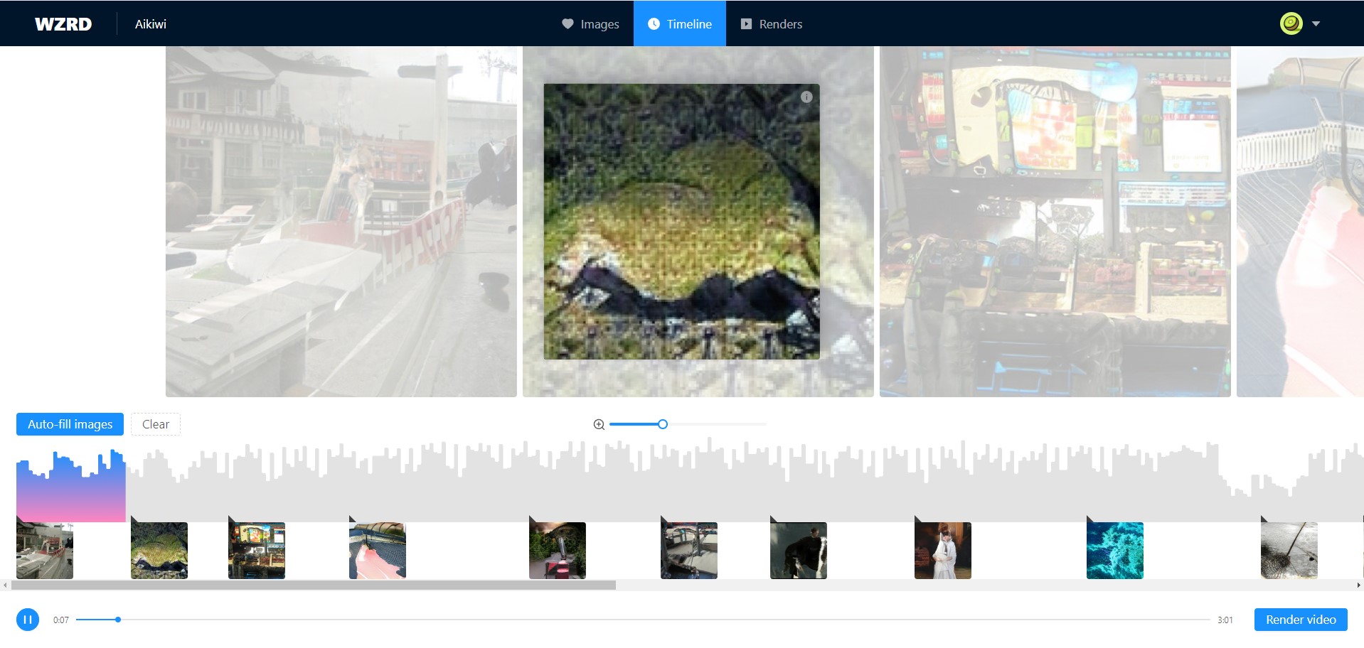Image resolution: width=1364 pixels, height=648 pixels.
Task: Click the playback progress bar handle
Action: [118, 620]
